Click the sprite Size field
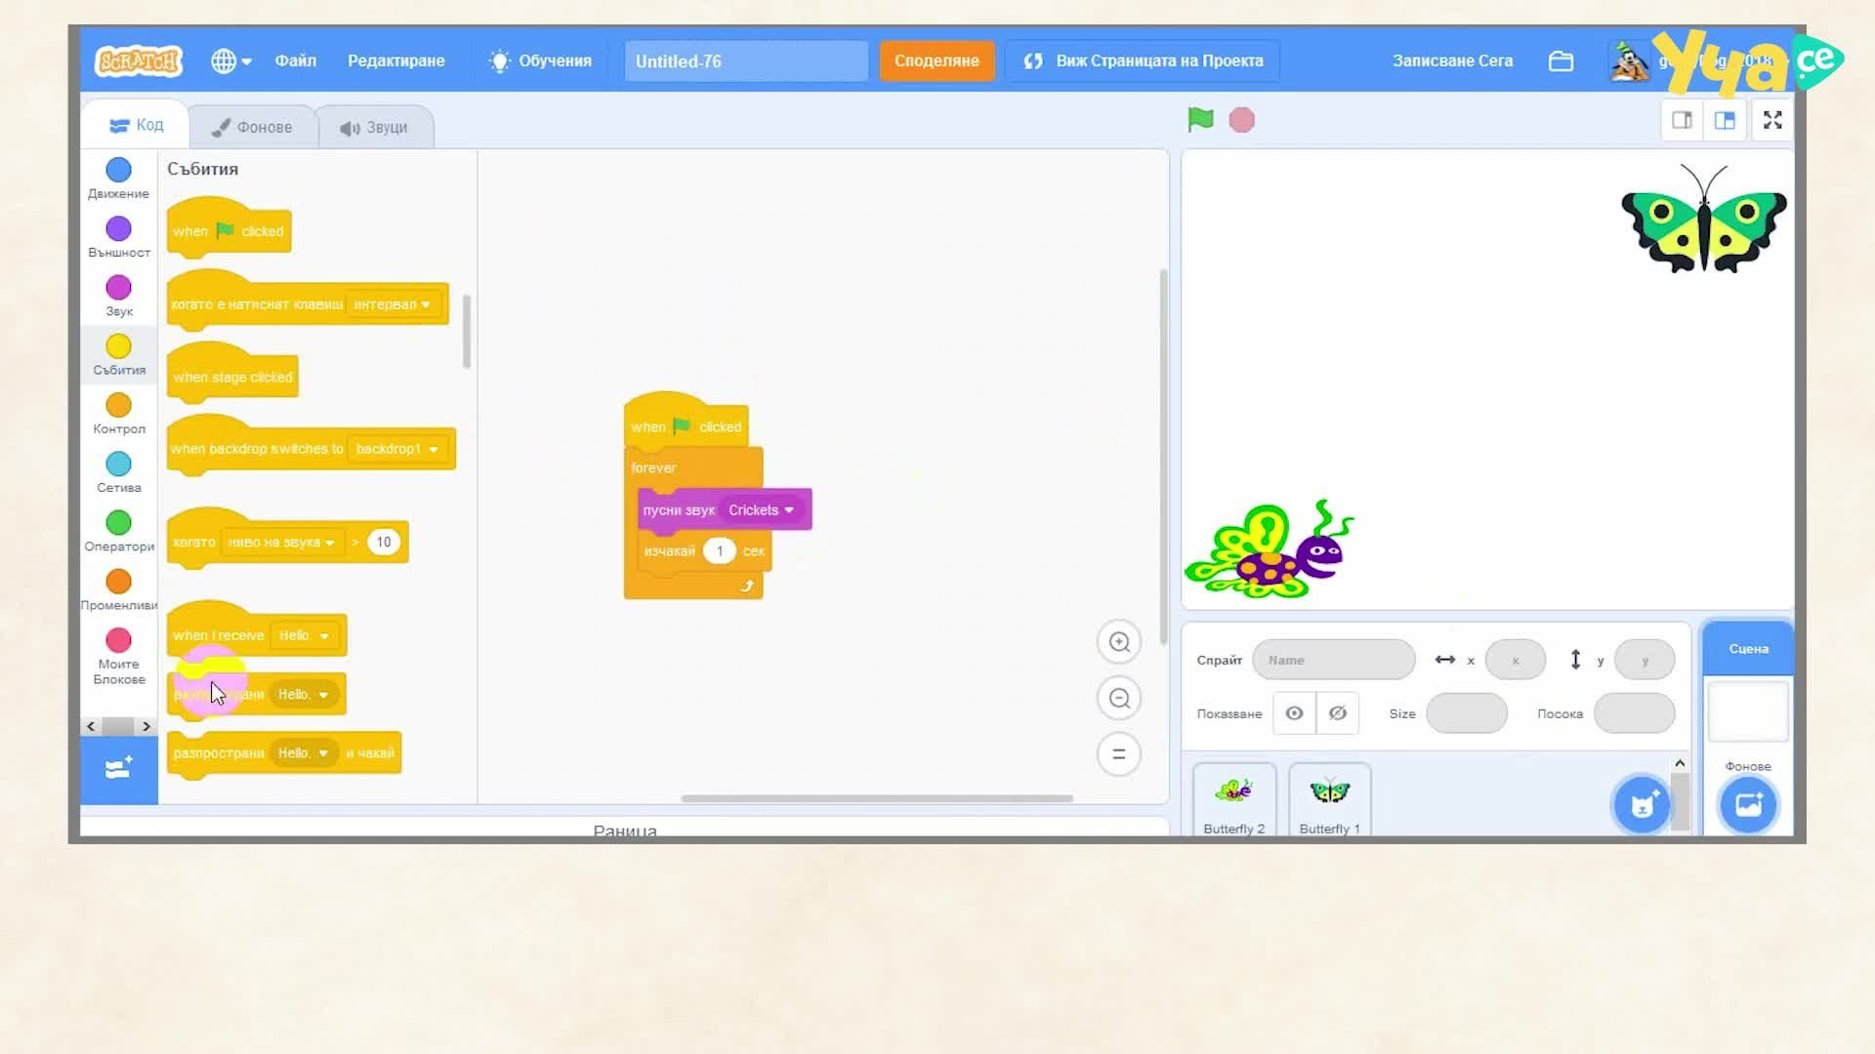 coord(1467,713)
